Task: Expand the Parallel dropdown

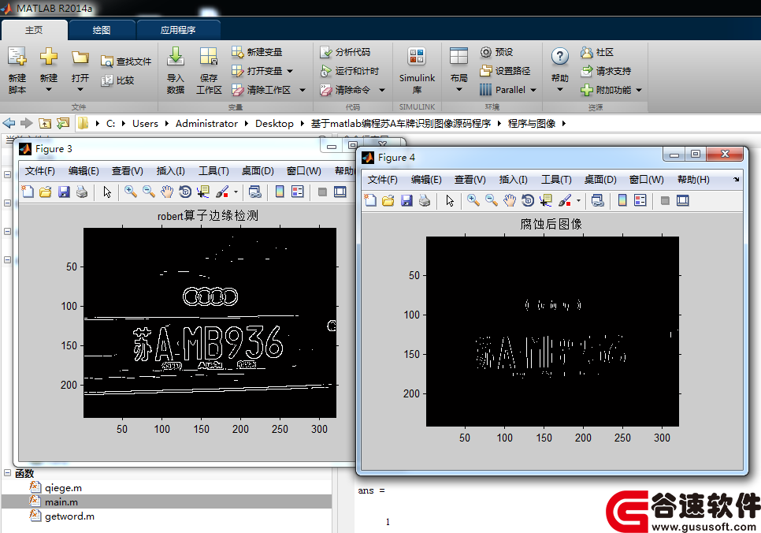Action: pos(533,90)
